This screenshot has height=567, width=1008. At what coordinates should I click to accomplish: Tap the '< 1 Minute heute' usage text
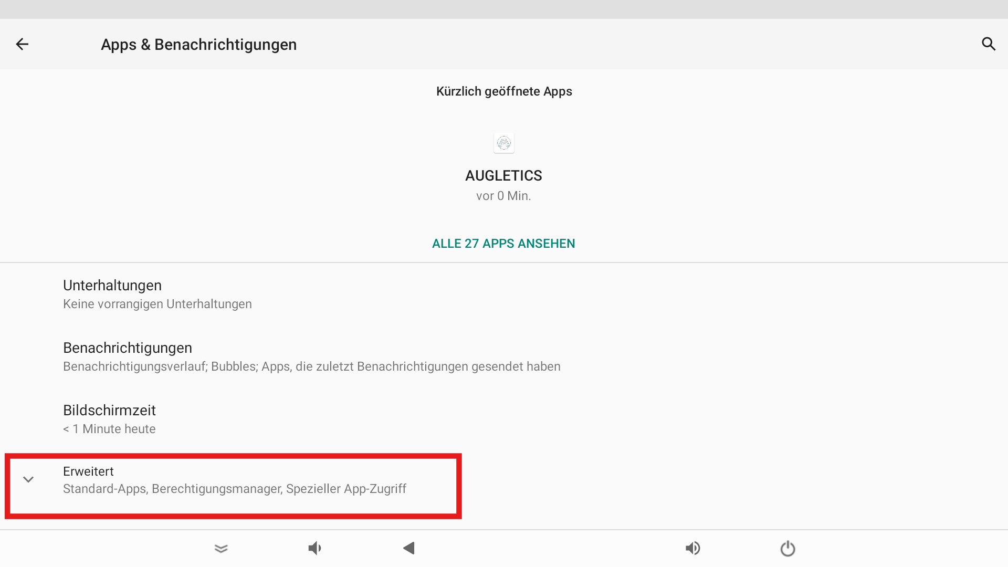click(x=109, y=429)
